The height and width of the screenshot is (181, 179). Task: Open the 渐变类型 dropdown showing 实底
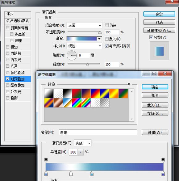(x=83, y=143)
